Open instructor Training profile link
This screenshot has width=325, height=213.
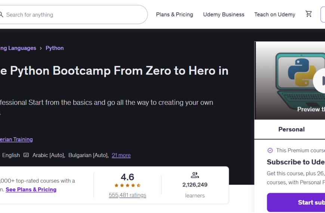16,139
